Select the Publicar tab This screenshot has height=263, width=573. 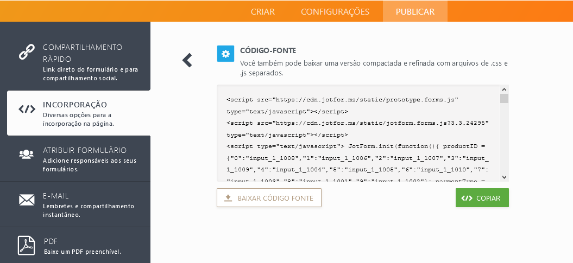click(415, 11)
